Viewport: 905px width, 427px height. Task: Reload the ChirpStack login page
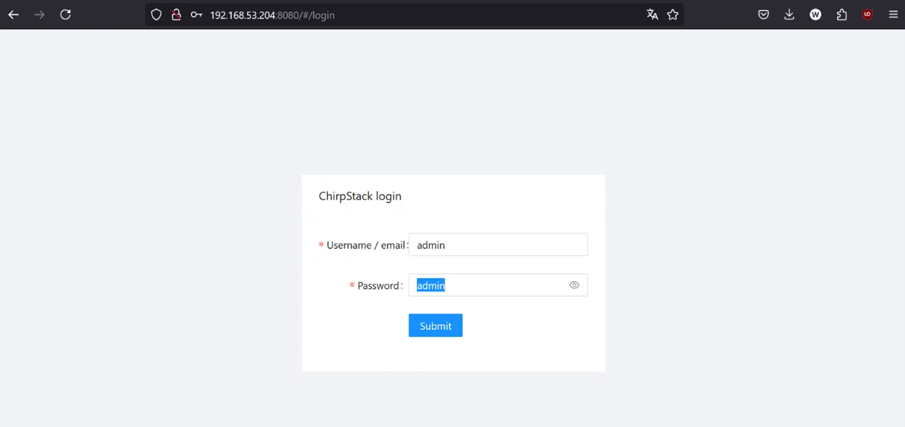click(65, 14)
